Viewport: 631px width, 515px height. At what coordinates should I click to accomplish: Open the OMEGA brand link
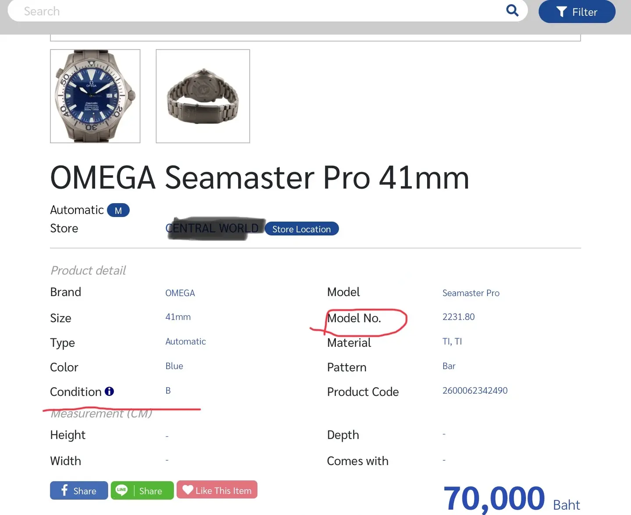[180, 293]
